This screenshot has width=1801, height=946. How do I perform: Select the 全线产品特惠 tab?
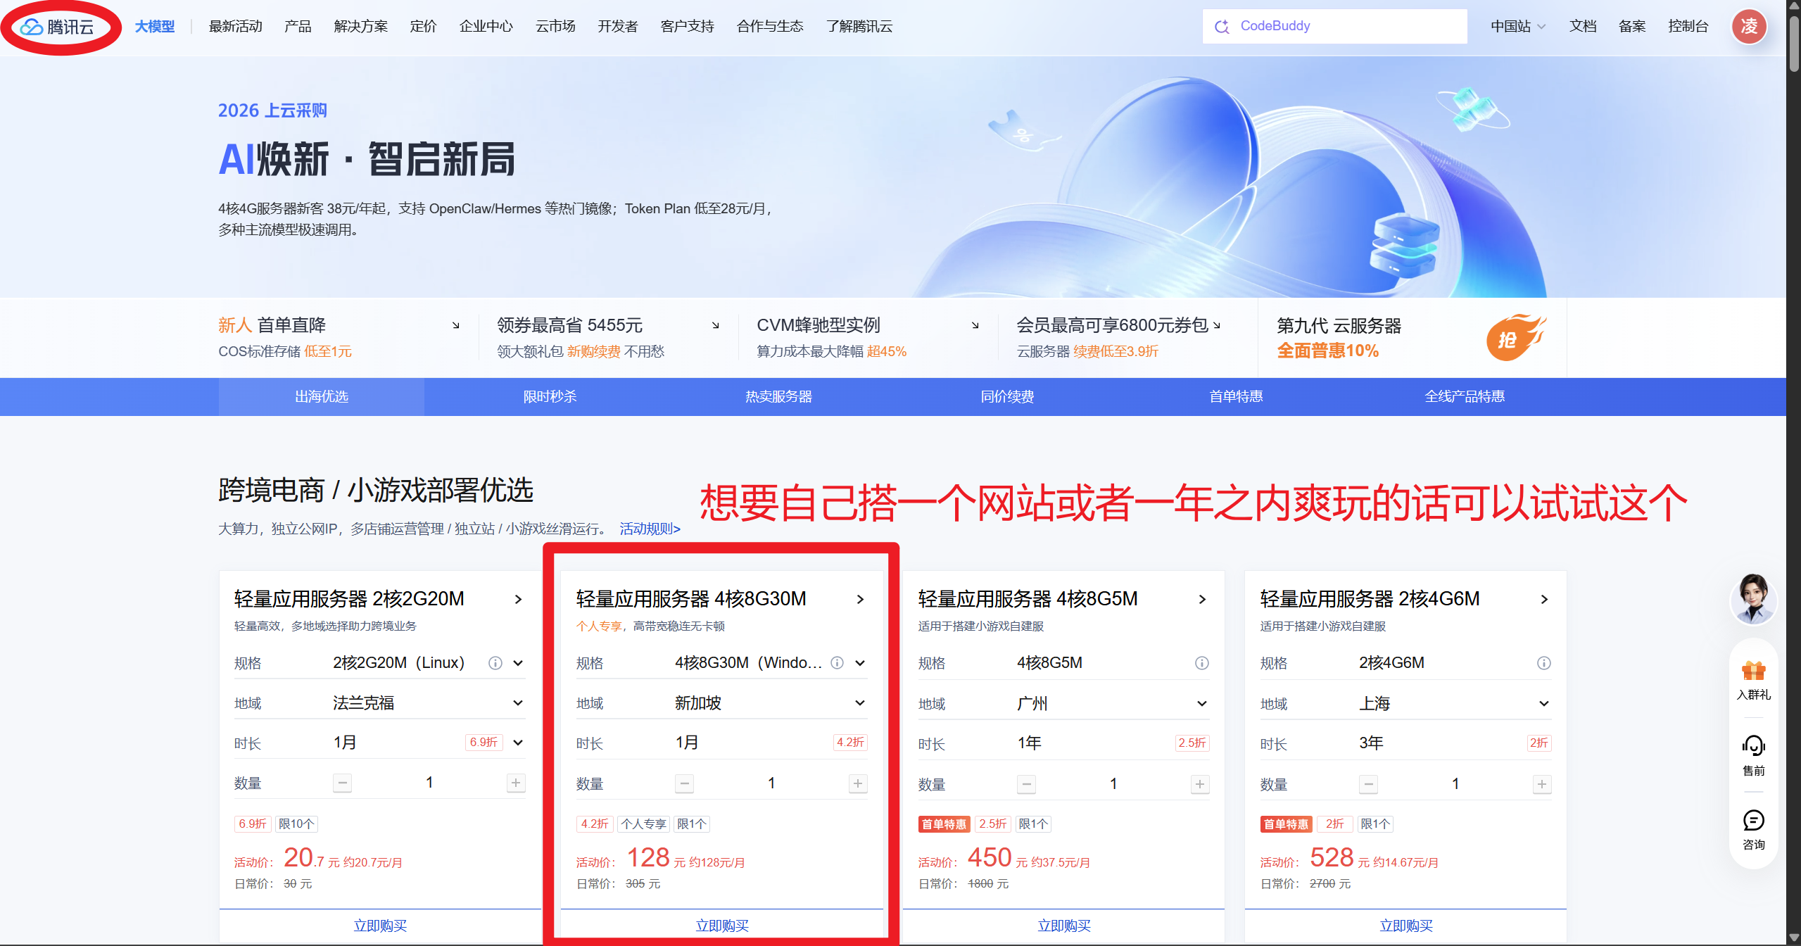(1465, 397)
